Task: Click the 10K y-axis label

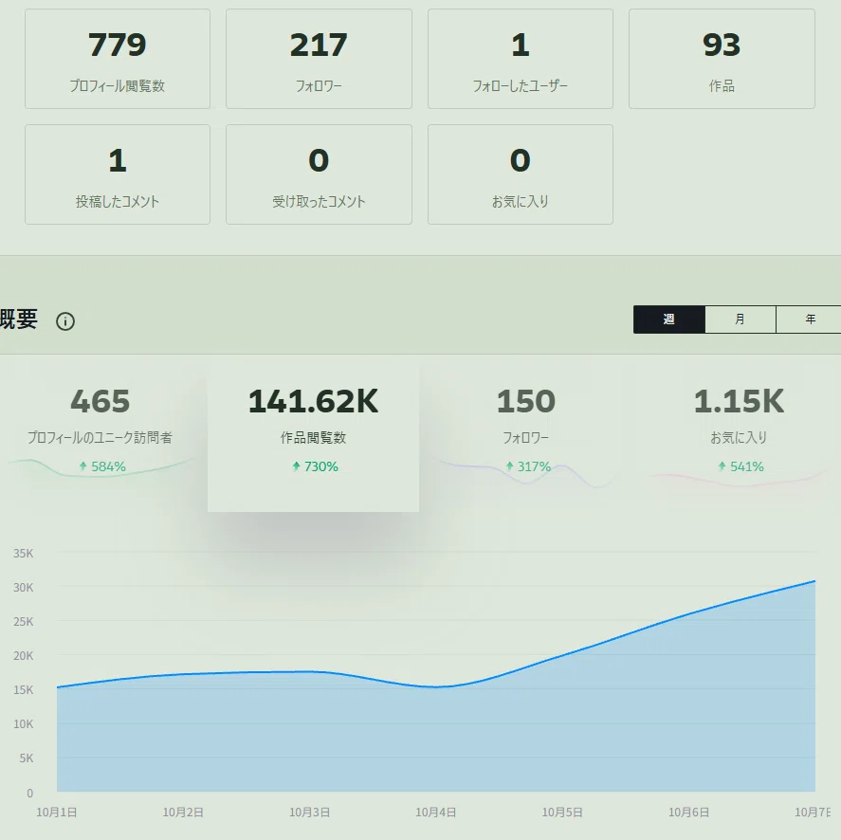Action: 23,724
